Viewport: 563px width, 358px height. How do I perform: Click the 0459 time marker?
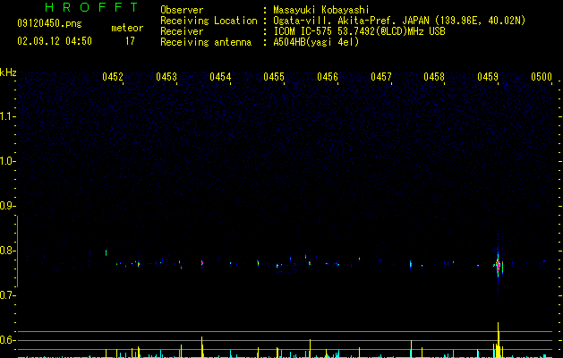[x=488, y=77]
